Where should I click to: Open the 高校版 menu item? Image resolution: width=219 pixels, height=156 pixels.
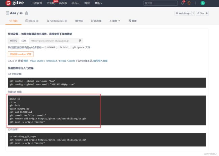tap(63, 3)
